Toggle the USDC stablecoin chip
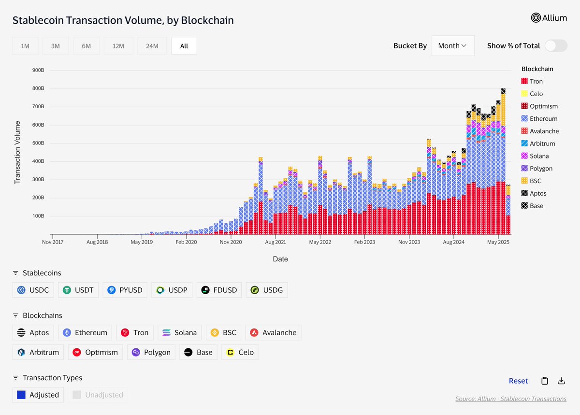Image resolution: width=580 pixels, height=415 pixels. (33, 290)
